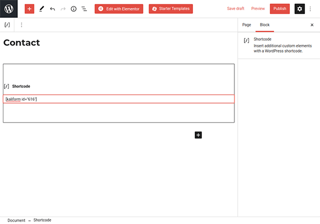This screenshot has width=320, height=224.
Task: Open the document details info icon
Action: 74,9
